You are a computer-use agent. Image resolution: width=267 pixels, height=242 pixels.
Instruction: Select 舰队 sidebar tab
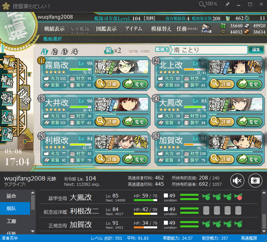point(15,208)
